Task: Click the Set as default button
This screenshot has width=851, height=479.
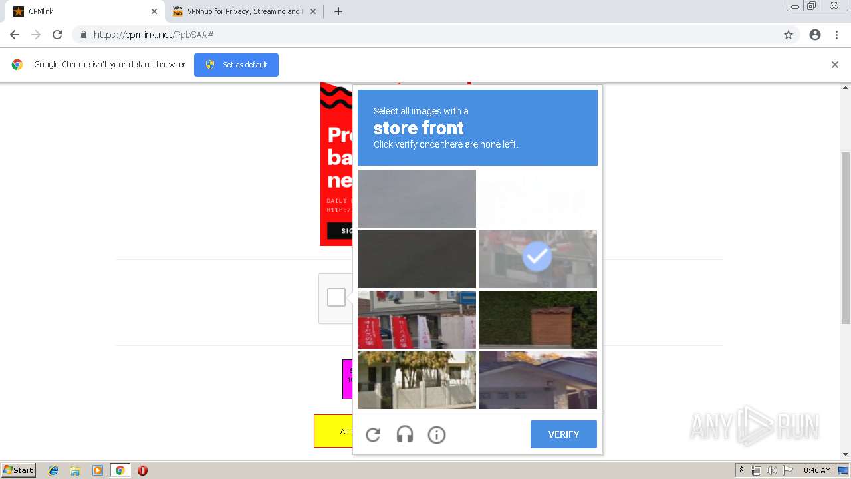Action: pyautogui.click(x=236, y=65)
